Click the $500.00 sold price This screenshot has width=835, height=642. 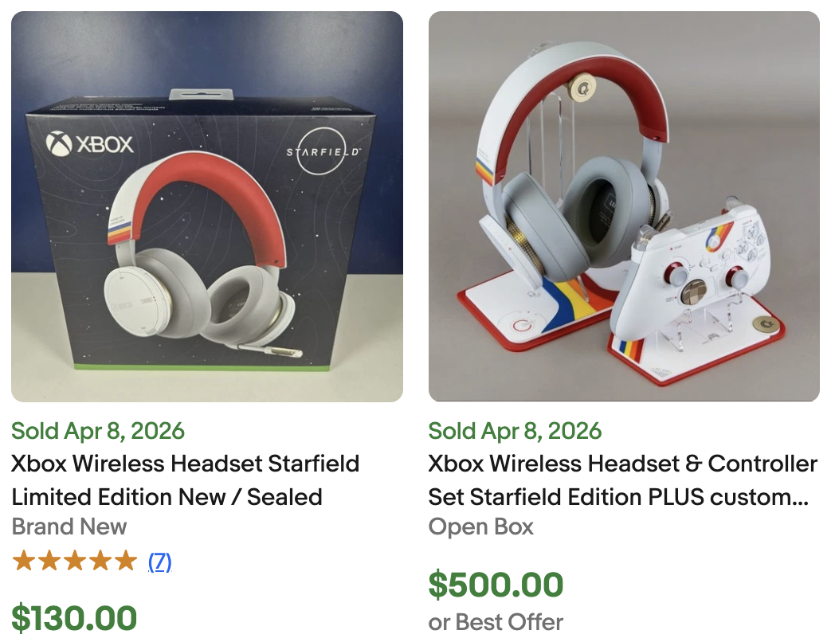(496, 585)
